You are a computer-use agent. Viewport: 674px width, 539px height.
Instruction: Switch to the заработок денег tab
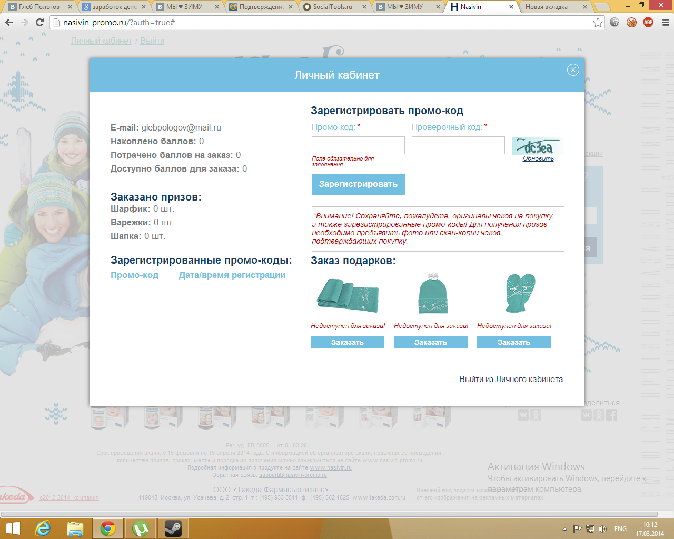tap(114, 7)
